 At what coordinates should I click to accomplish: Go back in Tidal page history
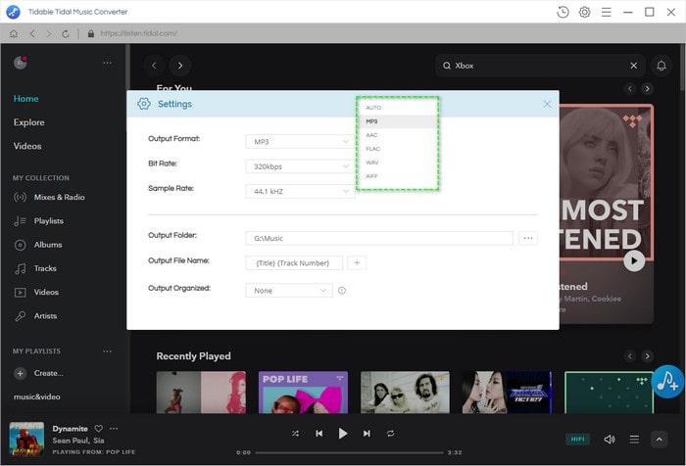(x=154, y=66)
